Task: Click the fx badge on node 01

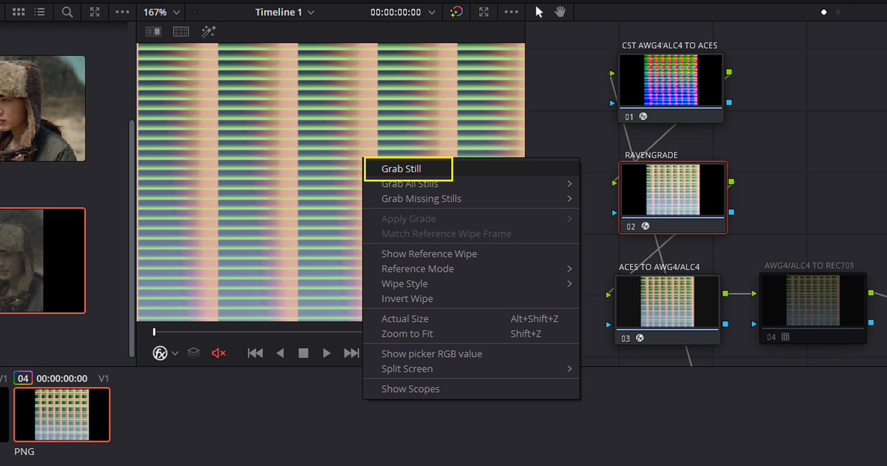Action: (642, 116)
